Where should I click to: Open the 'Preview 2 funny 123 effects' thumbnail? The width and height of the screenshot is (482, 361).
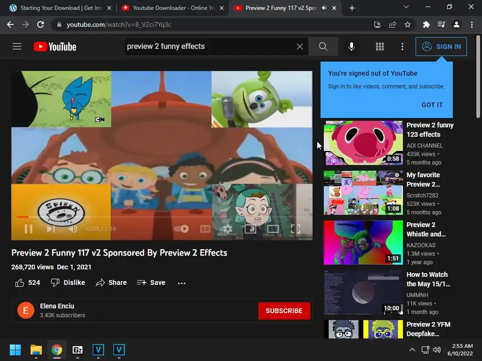(363, 143)
